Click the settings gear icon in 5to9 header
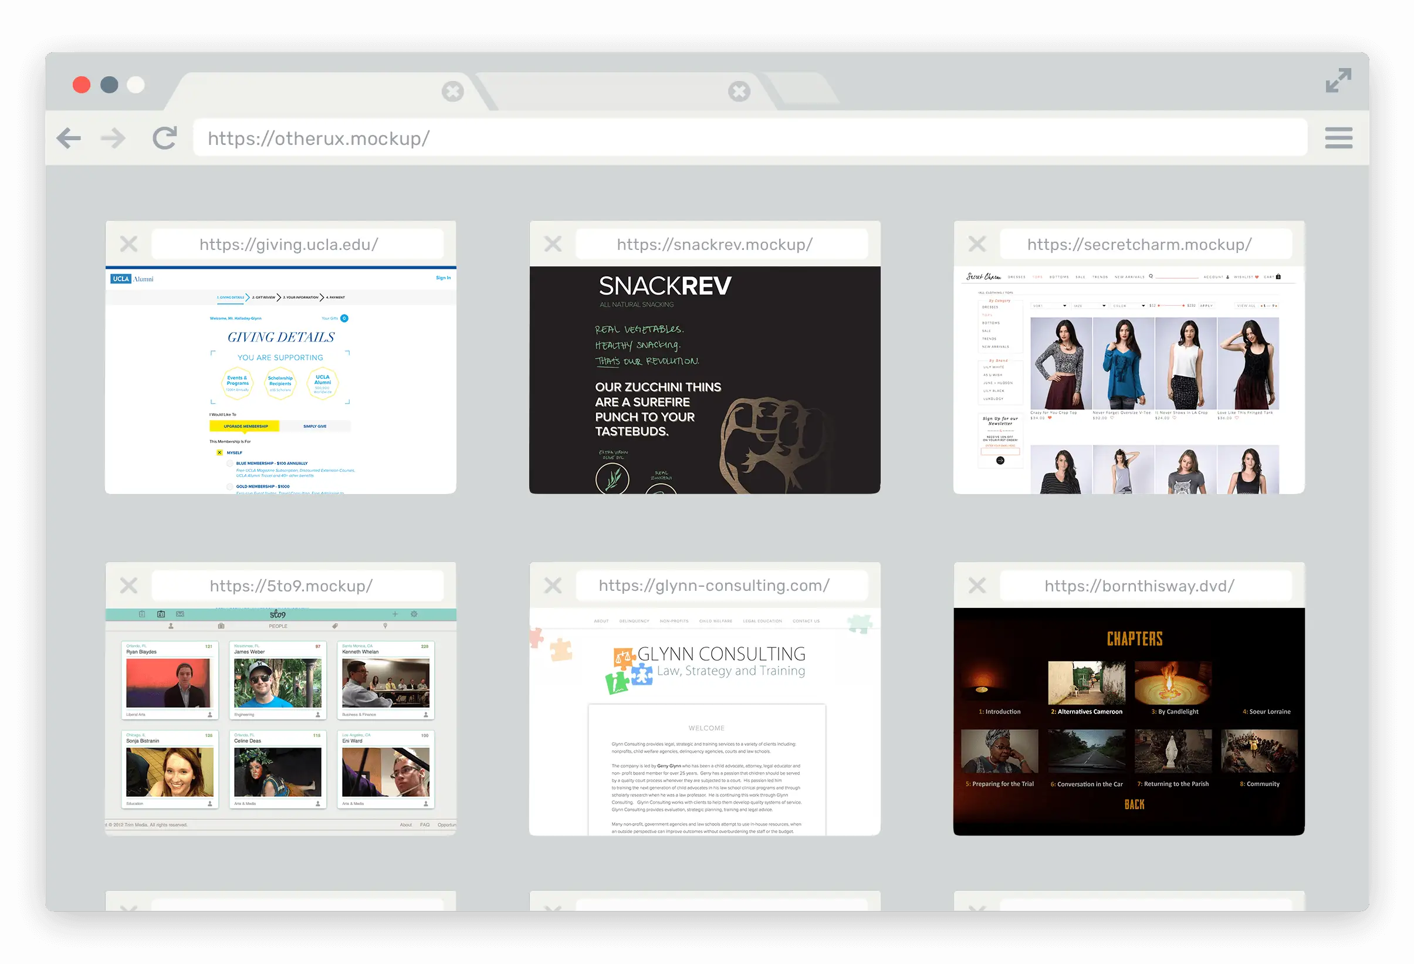This screenshot has height=964, width=1414. coord(414,614)
